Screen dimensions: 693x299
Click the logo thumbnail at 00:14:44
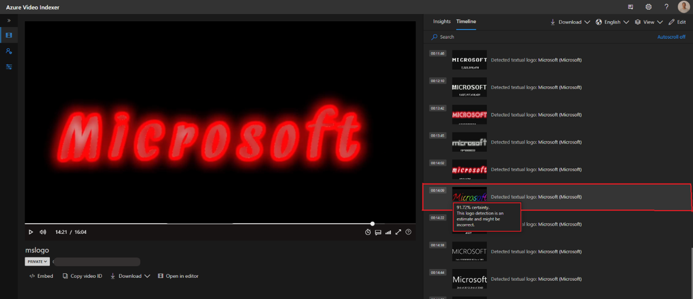coord(470,279)
